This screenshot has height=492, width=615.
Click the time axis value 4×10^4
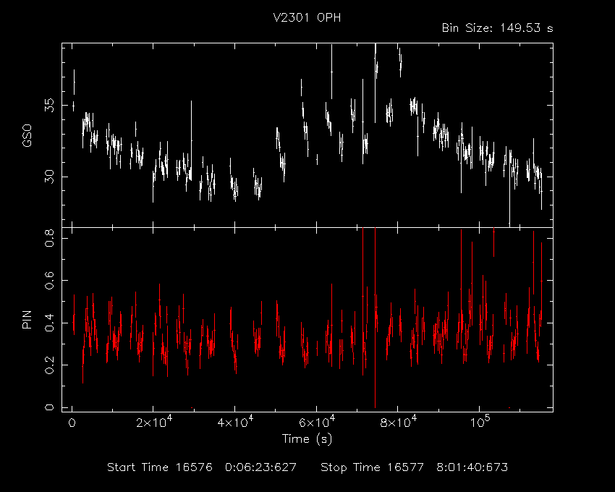coord(235,422)
